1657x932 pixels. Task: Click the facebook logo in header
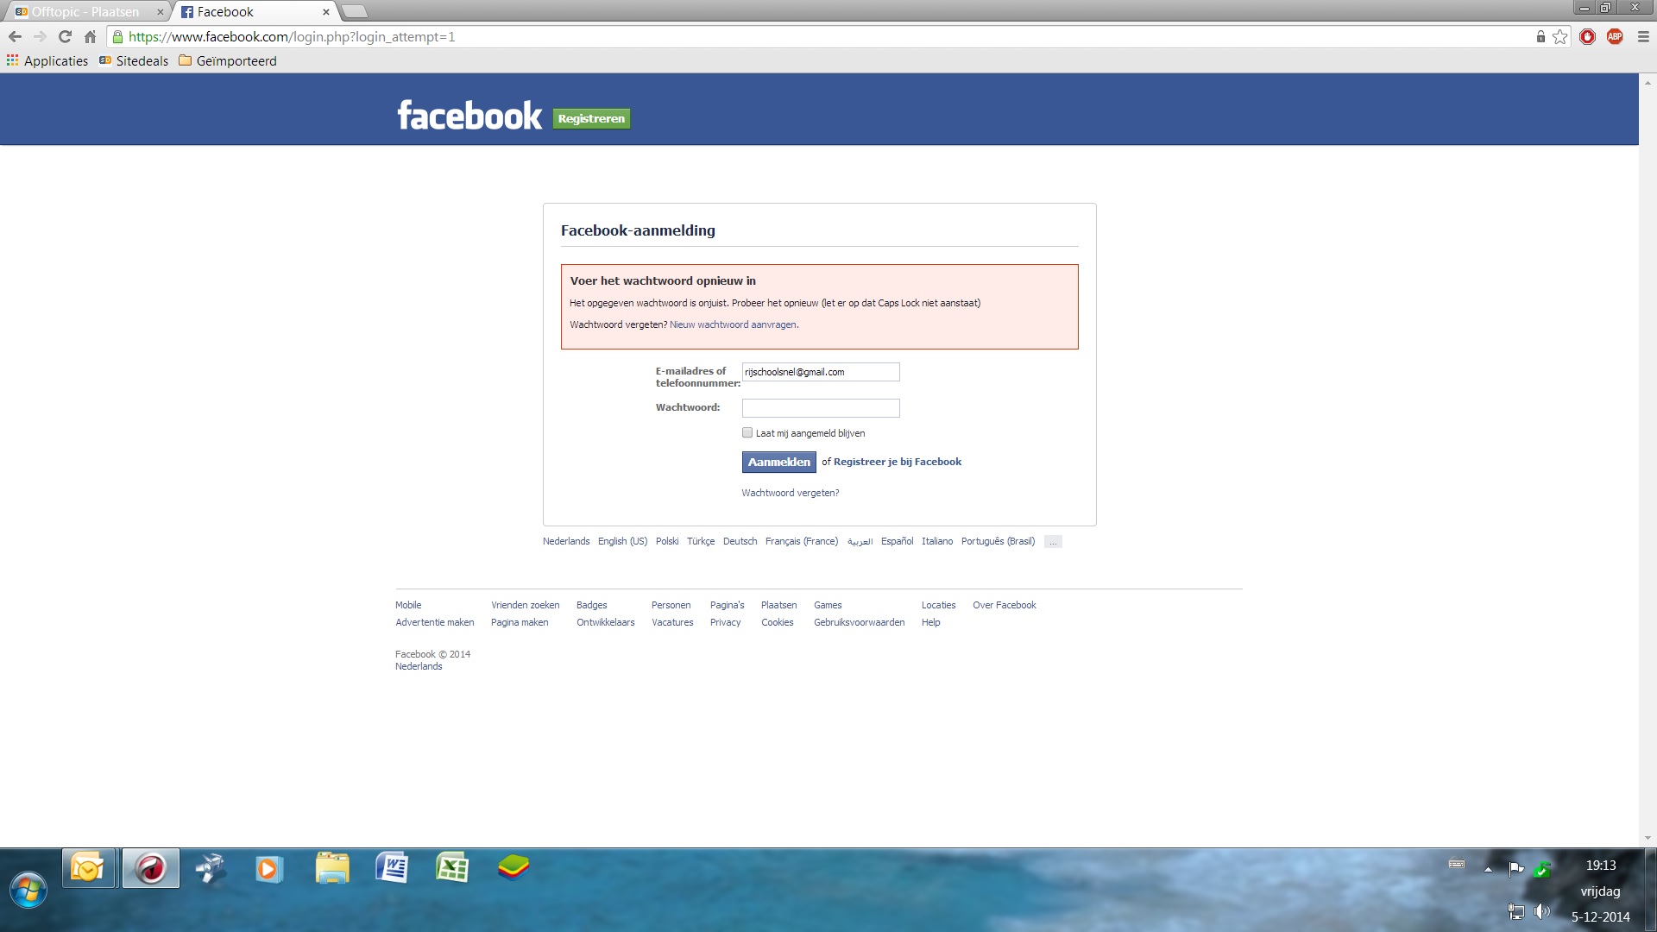(469, 116)
